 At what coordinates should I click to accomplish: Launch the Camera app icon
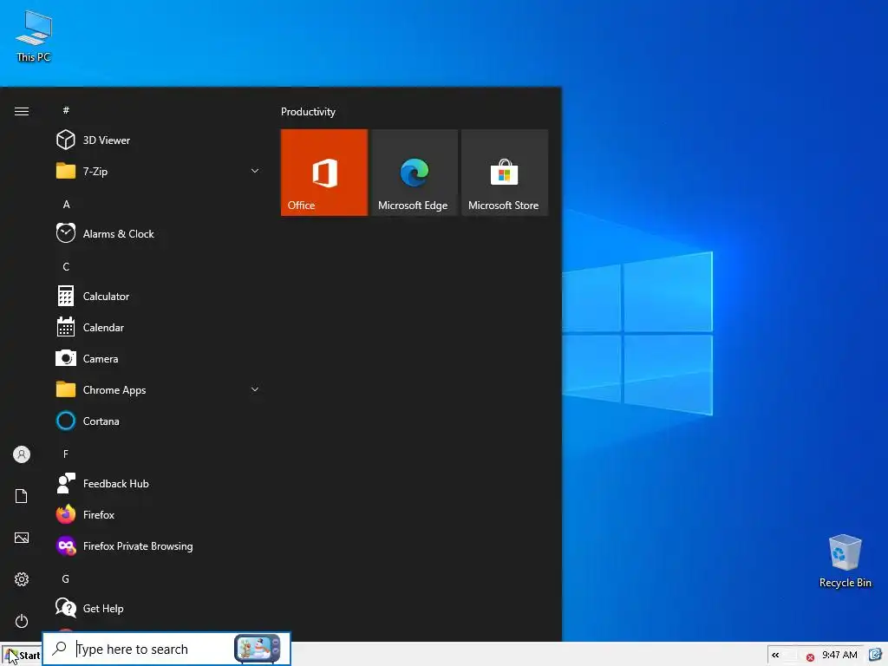click(66, 358)
